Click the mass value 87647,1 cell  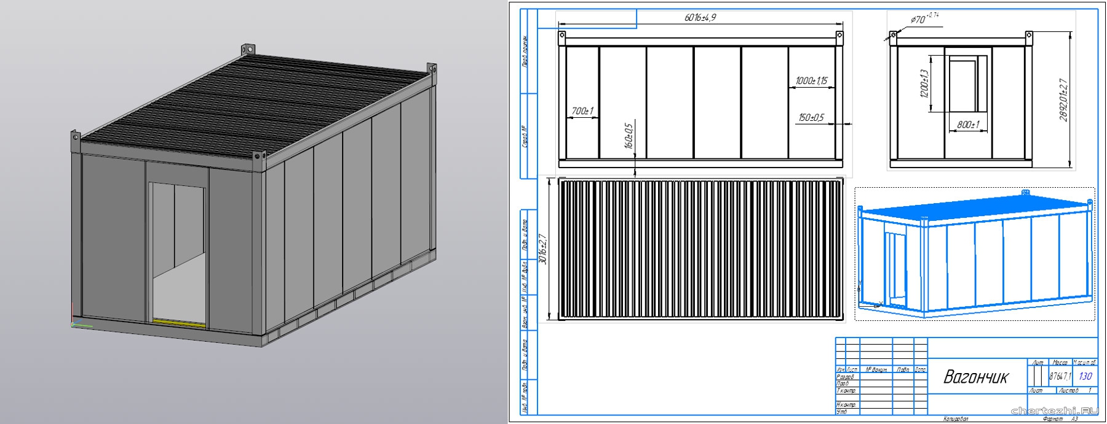pos(1060,376)
